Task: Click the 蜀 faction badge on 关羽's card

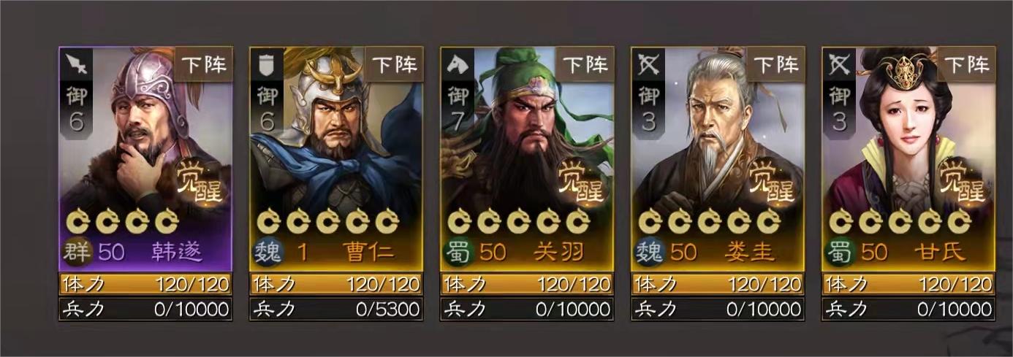Action: (x=459, y=252)
